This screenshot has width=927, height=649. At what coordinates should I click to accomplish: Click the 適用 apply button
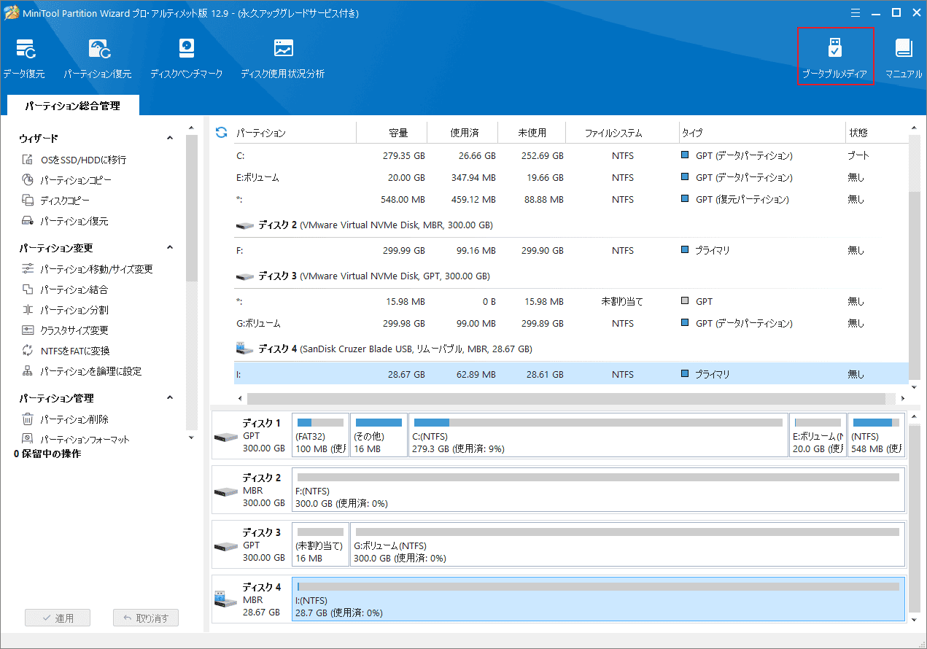[57, 618]
